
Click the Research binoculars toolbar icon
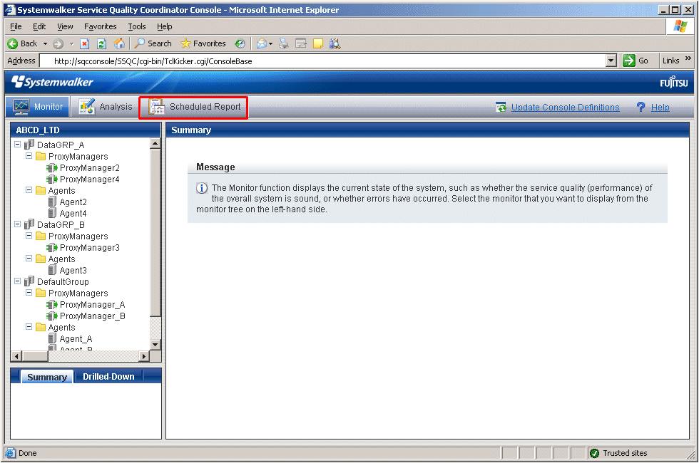tap(335, 43)
